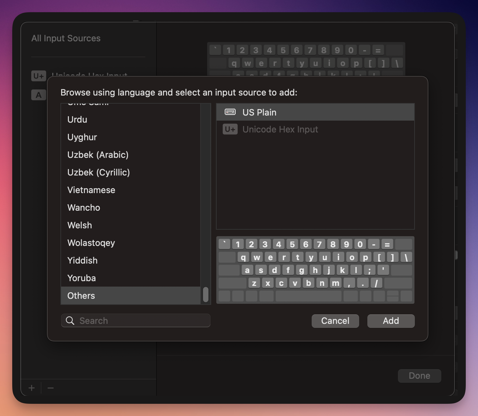
Task: Click the U+ icon in the left sidebar
Action: 38,76
